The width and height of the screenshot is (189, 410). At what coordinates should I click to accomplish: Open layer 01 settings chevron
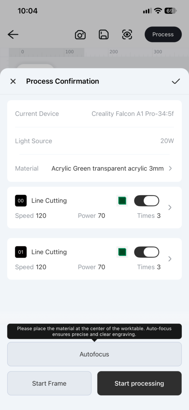pos(170,258)
